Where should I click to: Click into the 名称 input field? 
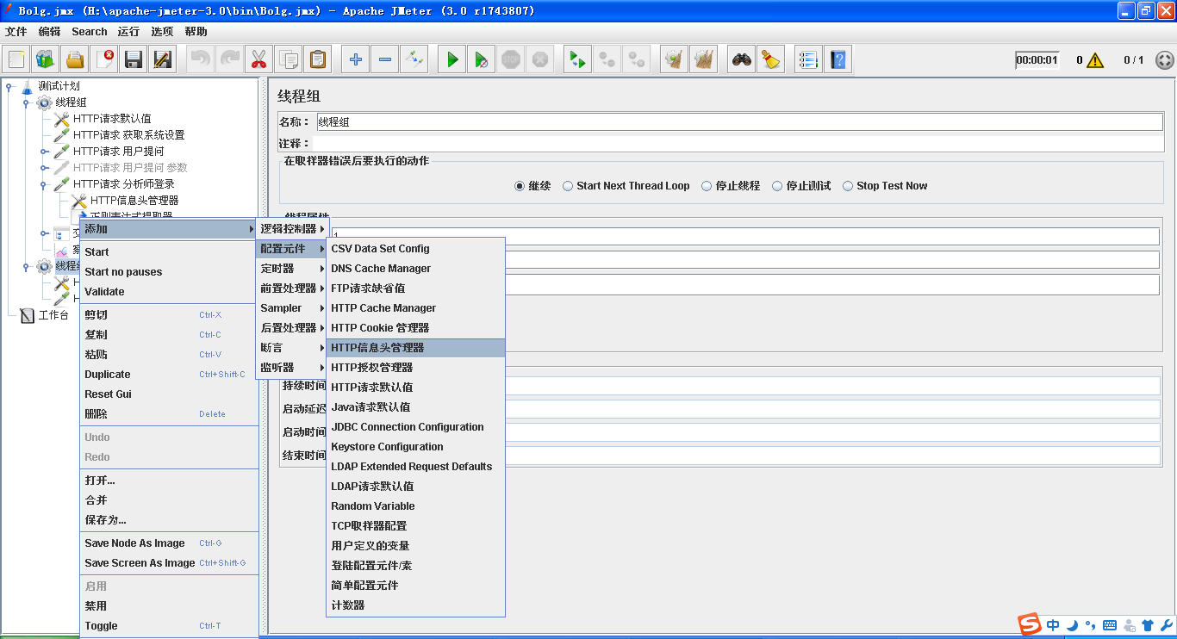click(739, 122)
